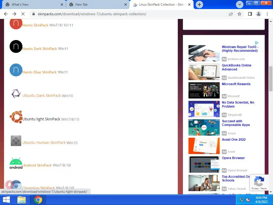Open a new tab with plus button
The width and height of the screenshot is (273, 205).
[199, 5]
